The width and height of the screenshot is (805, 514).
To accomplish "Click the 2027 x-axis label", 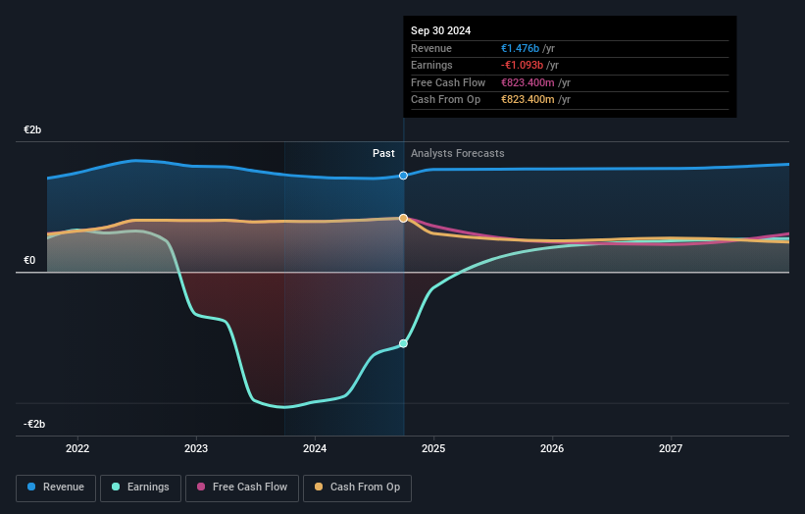I will click(671, 448).
